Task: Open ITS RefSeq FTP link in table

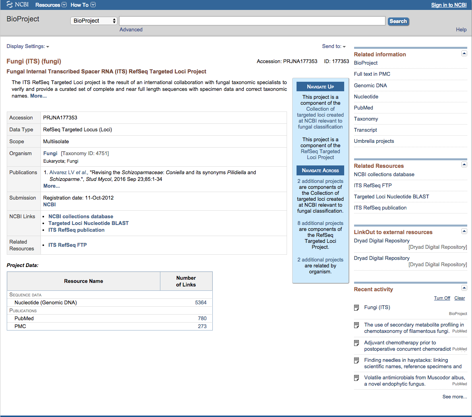Action: (x=67, y=245)
